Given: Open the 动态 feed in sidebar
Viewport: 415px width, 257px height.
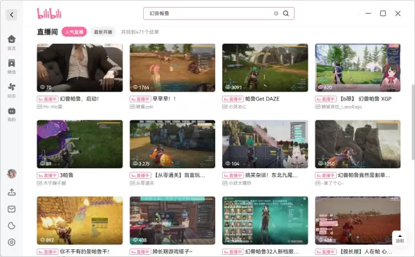Looking at the screenshot, I should coord(11,90).
